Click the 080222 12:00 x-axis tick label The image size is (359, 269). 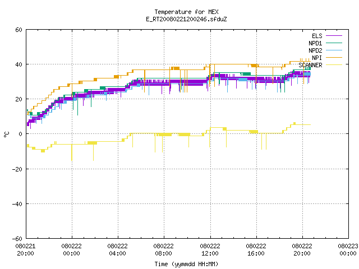210,250
